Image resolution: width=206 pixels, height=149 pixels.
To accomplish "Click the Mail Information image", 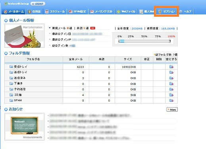I will click(25, 36).
